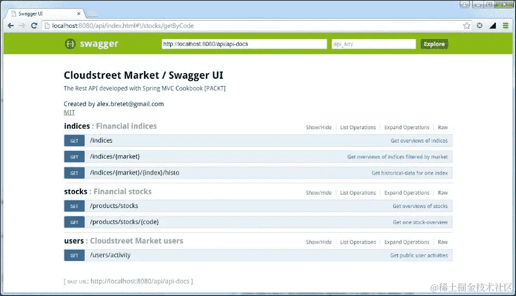The height and width of the screenshot is (296, 516).
Task: Click Show/Hide for users
Action: [x=319, y=242]
